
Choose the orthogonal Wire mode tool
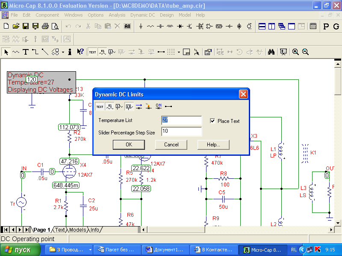[35, 52]
